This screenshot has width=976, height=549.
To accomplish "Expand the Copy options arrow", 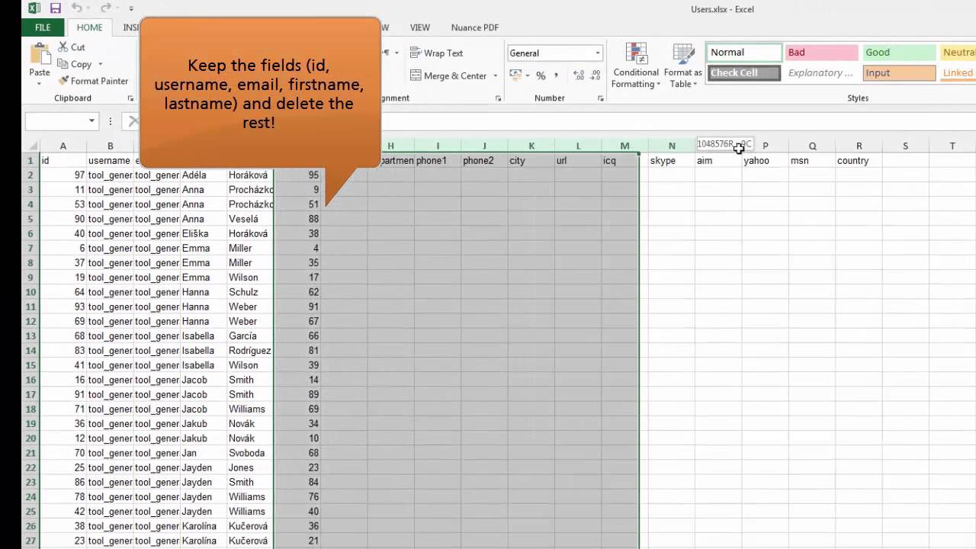I will point(100,65).
